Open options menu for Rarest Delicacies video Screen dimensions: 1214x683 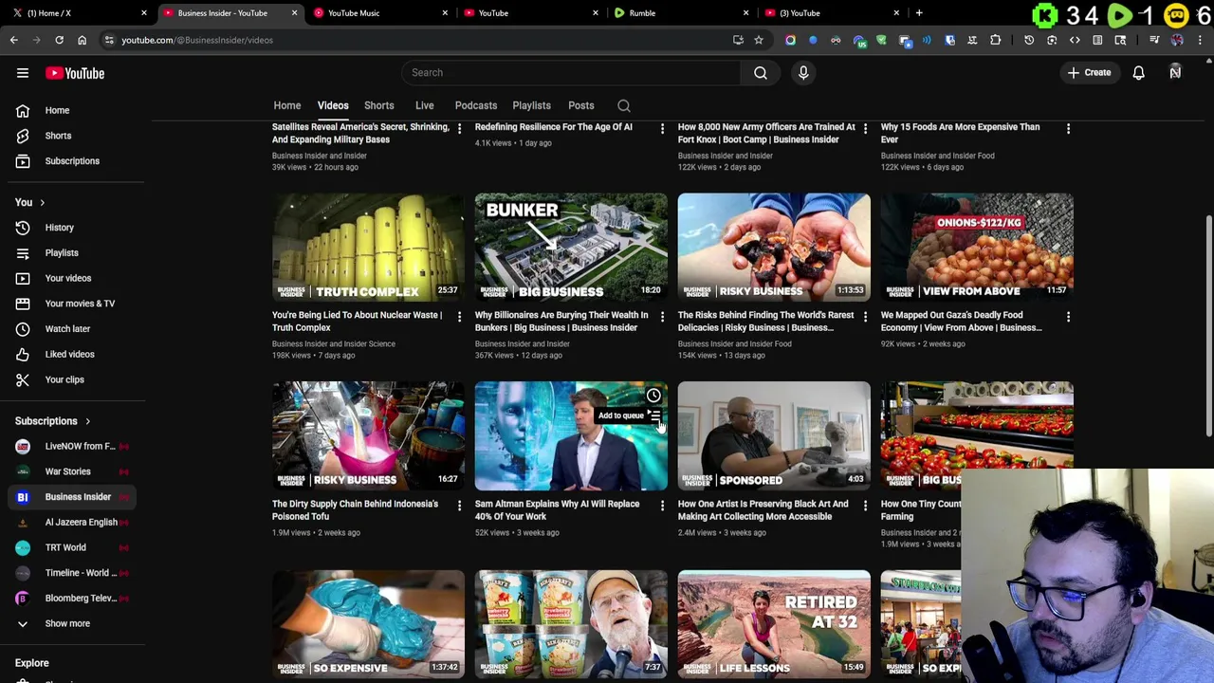tap(865, 317)
